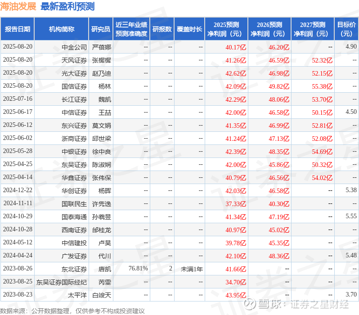Select the 覆盖时长 column header
The image size is (359, 315).
tap(189, 29)
